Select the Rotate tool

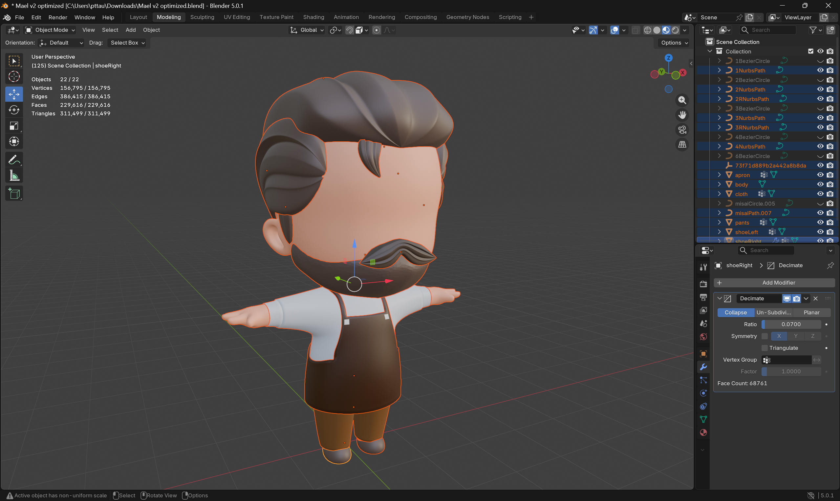point(14,110)
